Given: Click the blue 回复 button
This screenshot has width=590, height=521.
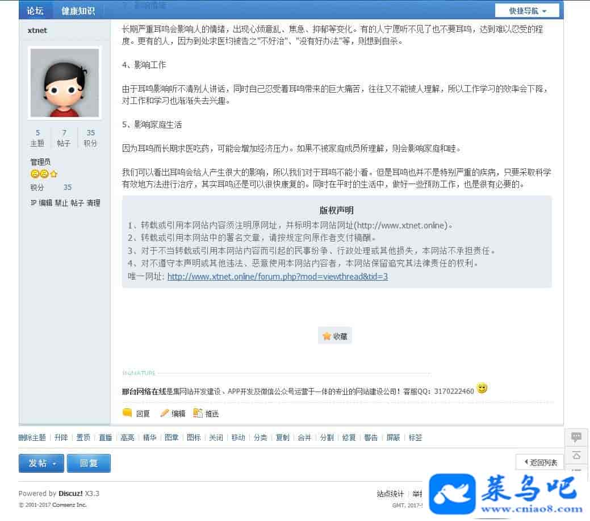Looking at the screenshot, I should click(x=89, y=463).
